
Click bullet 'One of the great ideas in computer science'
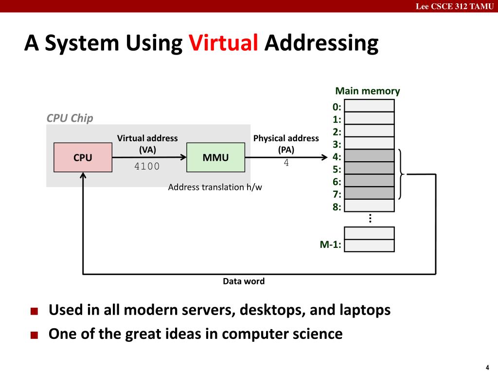(x=196, y=334)
